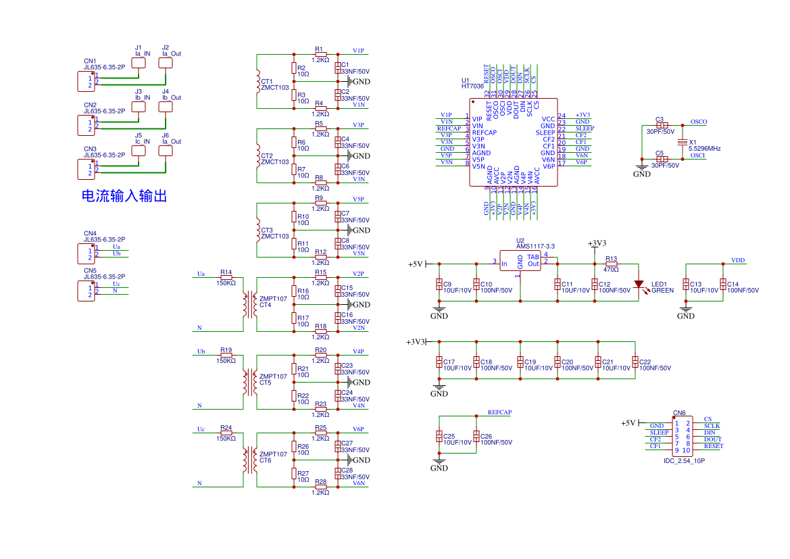The height and width of the screenshot is (559, 790).
Task: Select the blue Chinese text label
Action: pyautogui.click(x=124, y=196)
